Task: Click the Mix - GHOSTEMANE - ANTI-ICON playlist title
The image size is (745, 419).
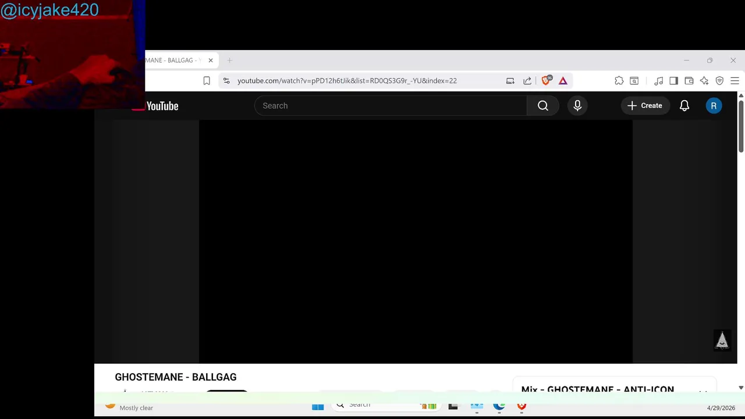Action: [598, 389]
